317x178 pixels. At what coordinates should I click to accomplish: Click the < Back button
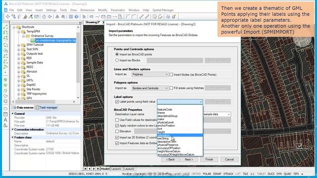tap(170, 159)
